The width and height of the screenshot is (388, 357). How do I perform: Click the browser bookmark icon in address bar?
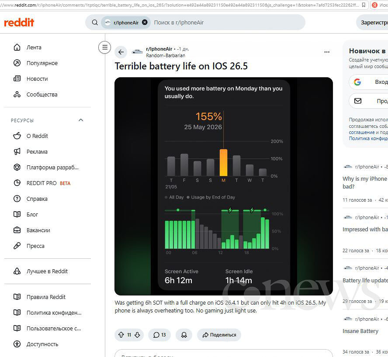364,5
